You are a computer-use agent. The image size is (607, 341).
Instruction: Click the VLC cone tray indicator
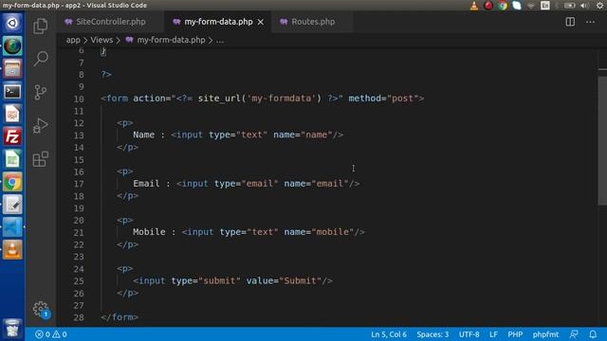click(474, 6)
